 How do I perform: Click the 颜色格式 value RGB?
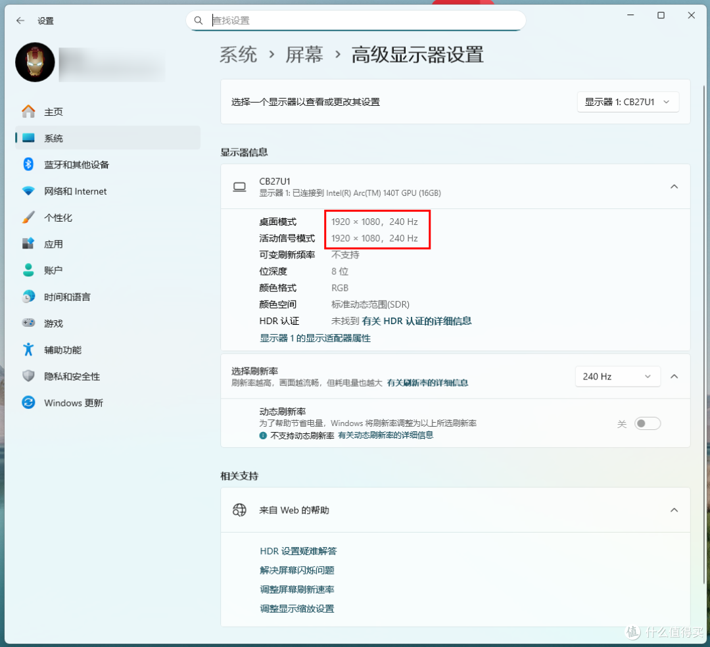[340, 288]
